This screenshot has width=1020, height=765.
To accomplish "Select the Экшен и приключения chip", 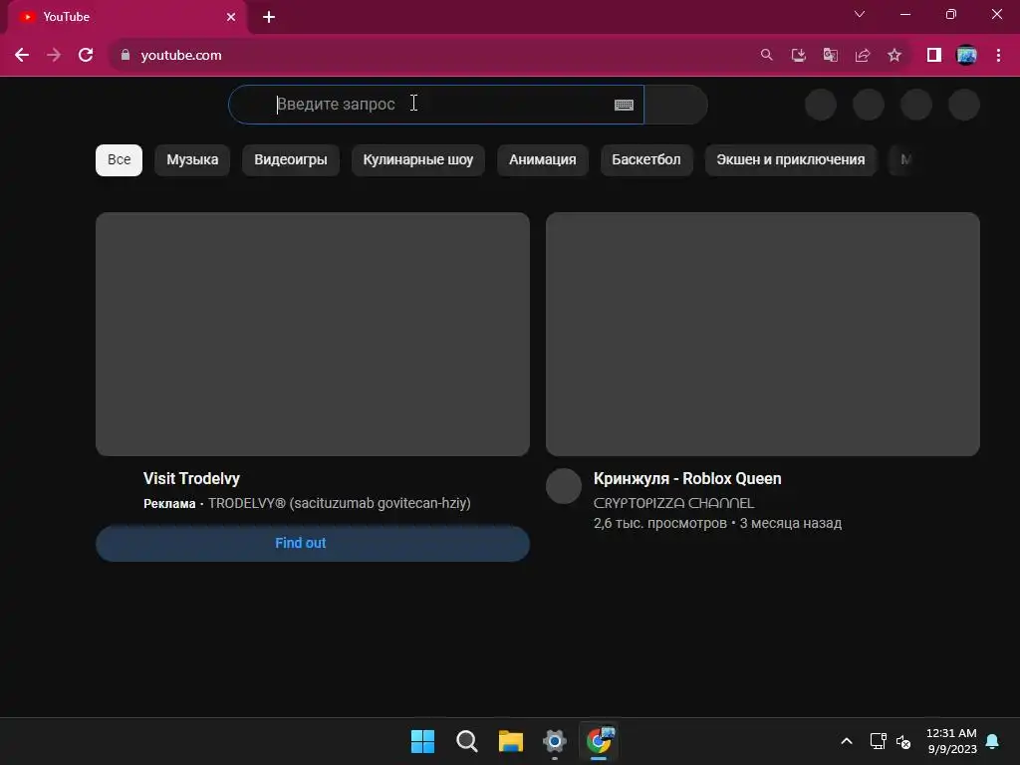I will pos(791,160).
